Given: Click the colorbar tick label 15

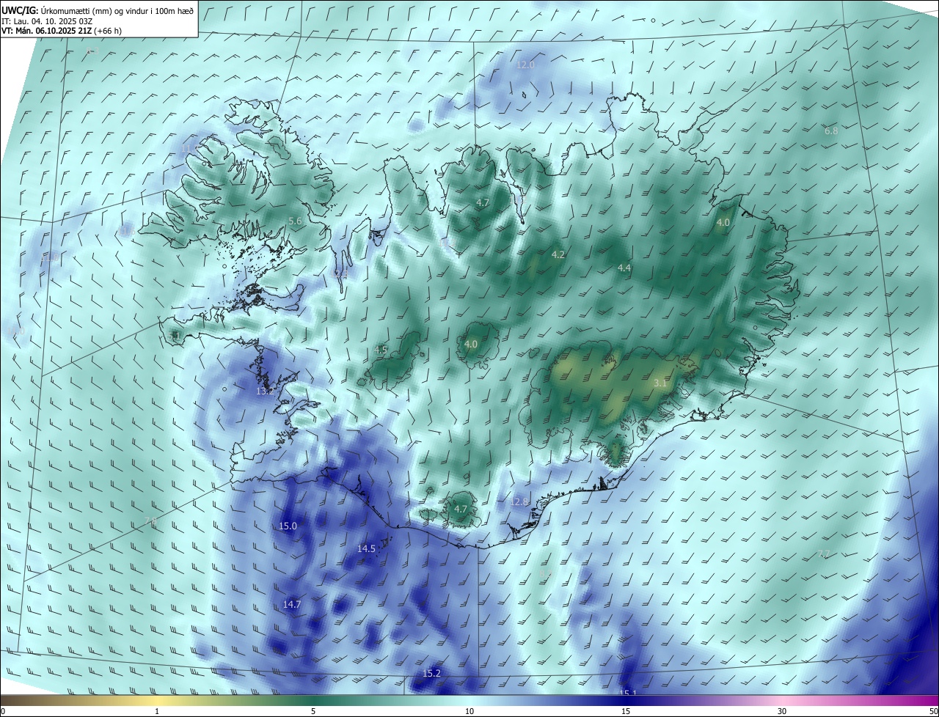Looking at the screenshot, I should pos(626,711).
